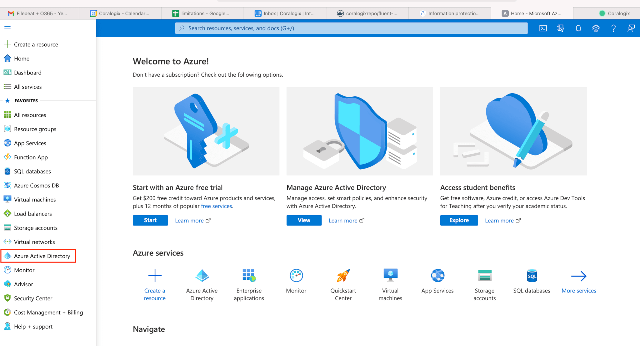Open the Directory + subscription filter icon
The width and height of the screenshot is (640, 346).
pos(561,28)
